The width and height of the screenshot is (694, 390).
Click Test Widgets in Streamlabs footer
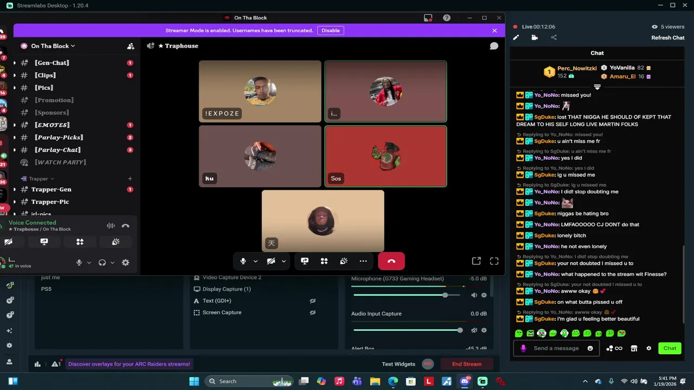(x=399, y=364)
